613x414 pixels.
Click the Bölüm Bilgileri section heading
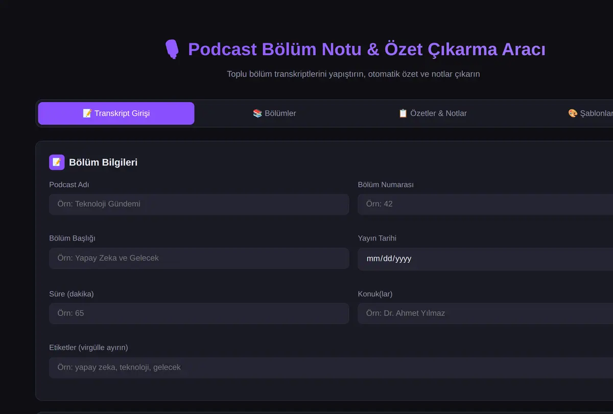click(103, 162)
